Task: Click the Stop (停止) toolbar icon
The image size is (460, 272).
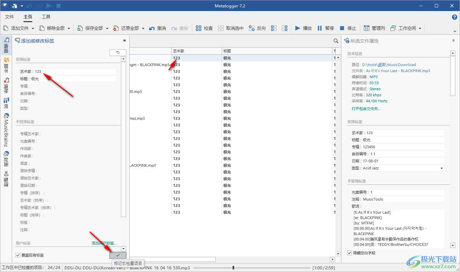Action: pos(342,28)
